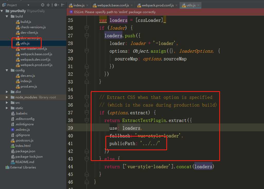264x189 pixels.
Task: Click the .postcssrc.js file icon
Action: [13, 140]
